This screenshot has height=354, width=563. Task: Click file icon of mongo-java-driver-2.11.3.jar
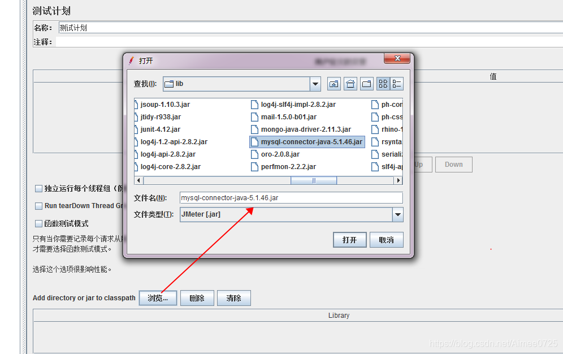tap(254, 129)
